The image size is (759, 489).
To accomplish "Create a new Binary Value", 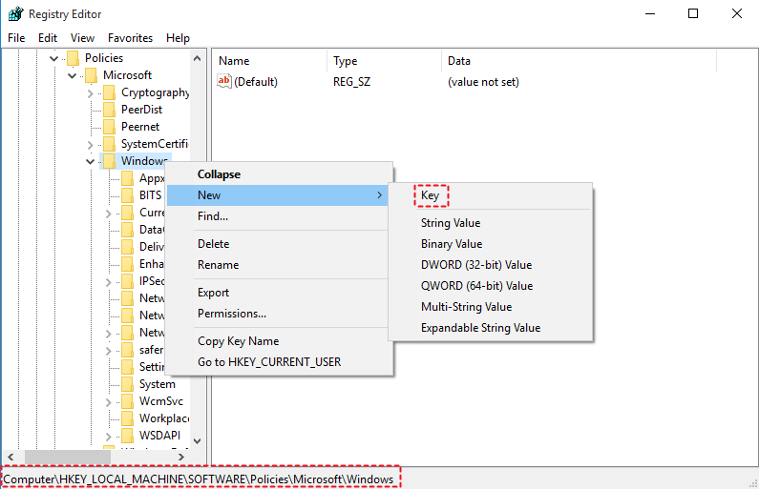I will tap(491, 244).
